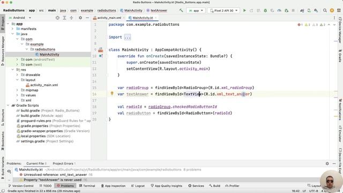Go to next highlighted error arrow
The height and width of the screenshot is (193, 343).
pos(334,25)
